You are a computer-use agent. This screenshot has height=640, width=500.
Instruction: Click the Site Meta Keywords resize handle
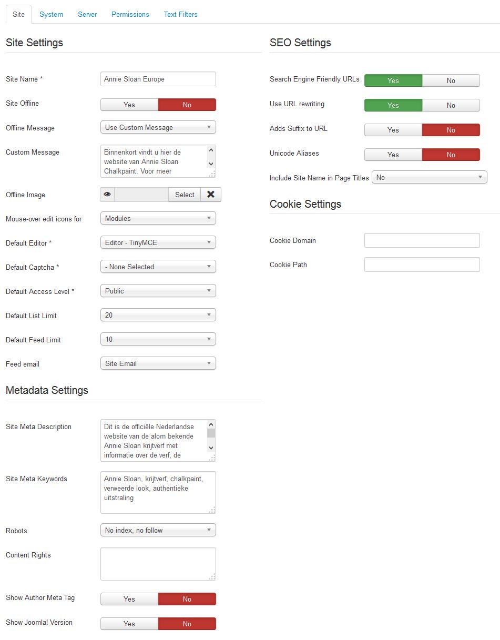[x=212, y=510]
